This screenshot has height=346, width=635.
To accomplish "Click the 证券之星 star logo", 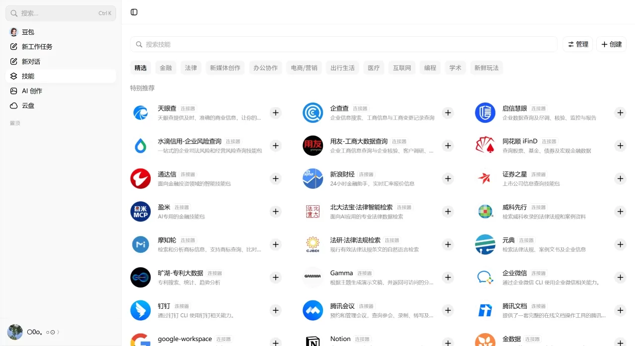I will [x=485, y=179].
